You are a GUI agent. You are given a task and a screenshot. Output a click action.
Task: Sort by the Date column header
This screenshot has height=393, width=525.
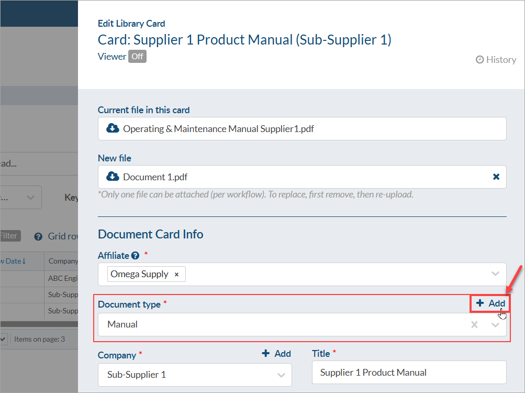tap(14, 261)
